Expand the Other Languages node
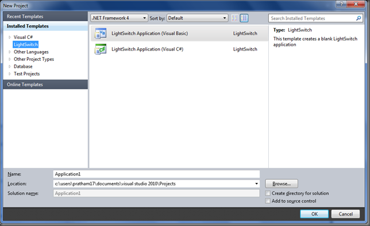370x226 pixels. [x=10, y=52]
